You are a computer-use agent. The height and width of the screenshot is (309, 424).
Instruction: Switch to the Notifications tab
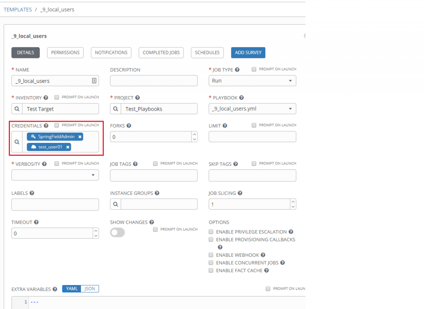[x=111, y=53]
